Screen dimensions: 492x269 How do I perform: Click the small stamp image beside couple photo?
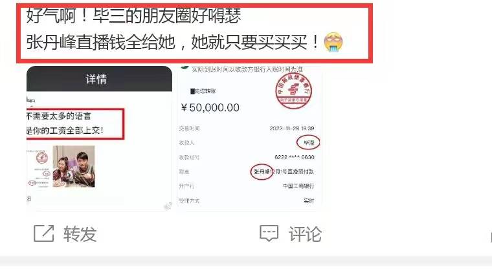pos(40,168)
